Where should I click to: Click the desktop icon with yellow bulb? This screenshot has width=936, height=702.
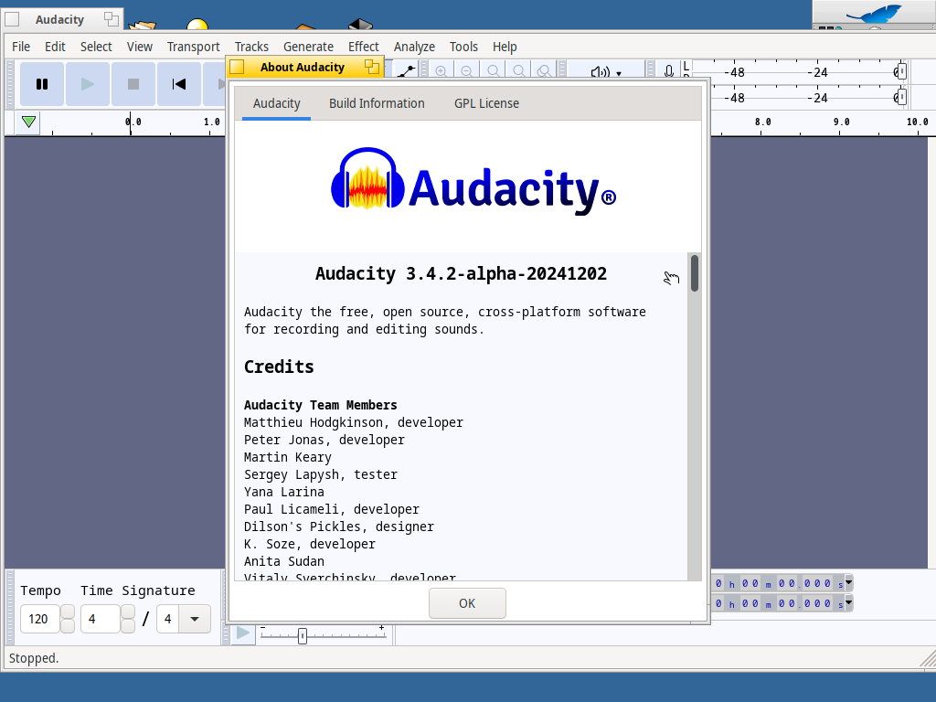point(197,25)
